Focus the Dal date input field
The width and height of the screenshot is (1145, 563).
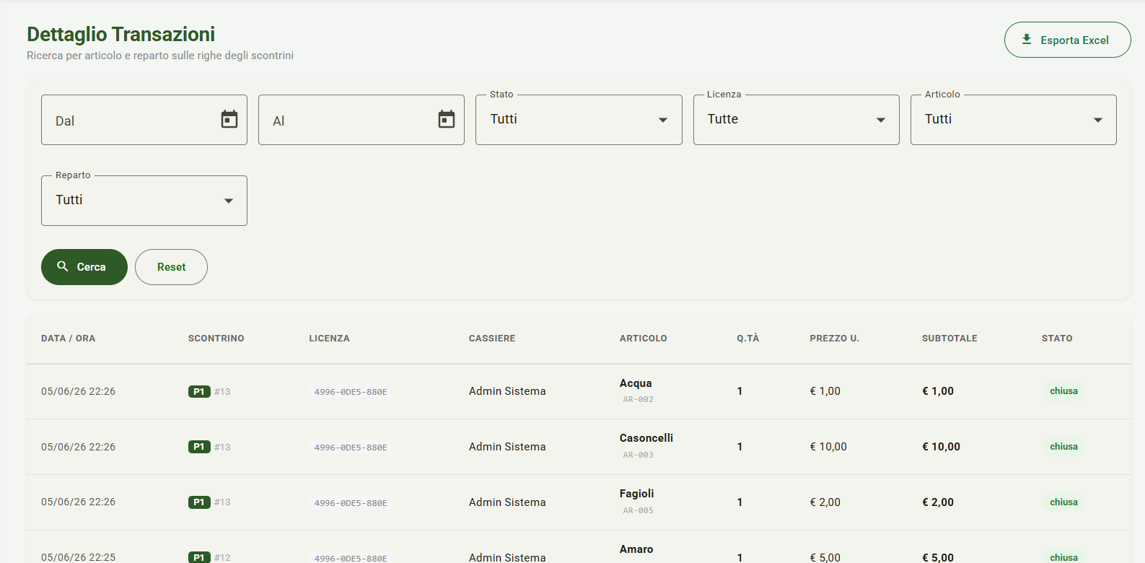pyautogui.click(x=131, y=120)
